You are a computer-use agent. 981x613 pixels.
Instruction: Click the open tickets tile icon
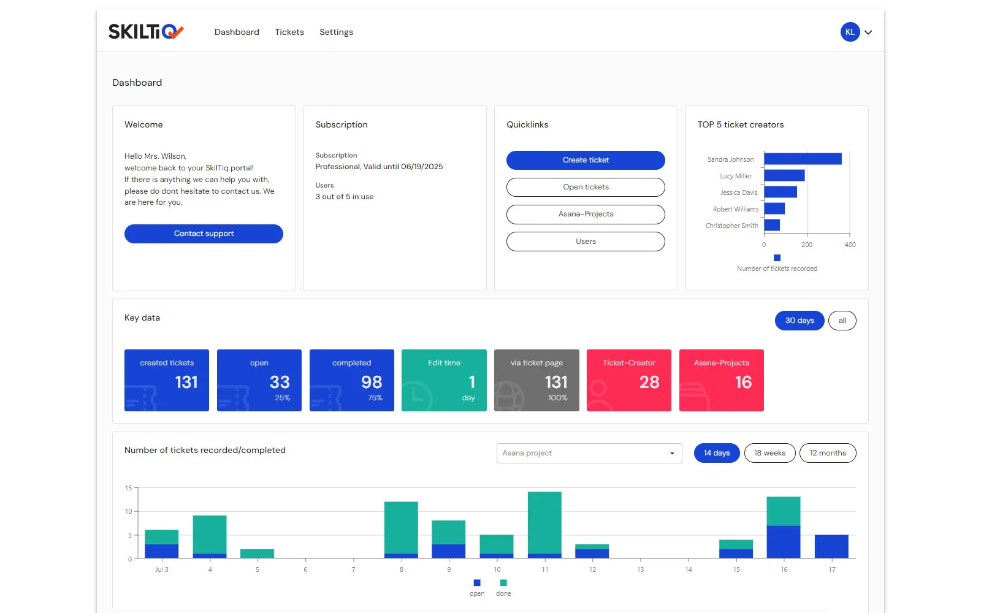coord(233,397)
